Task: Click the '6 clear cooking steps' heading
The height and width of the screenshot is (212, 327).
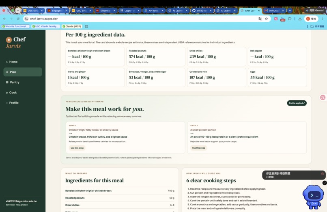Action: pos(211,180)
